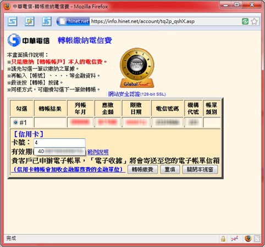Image resolution: width=265 pixels, height=247 pixels.
Task: Click the URL address bar text
Action: tap(143, 21)
